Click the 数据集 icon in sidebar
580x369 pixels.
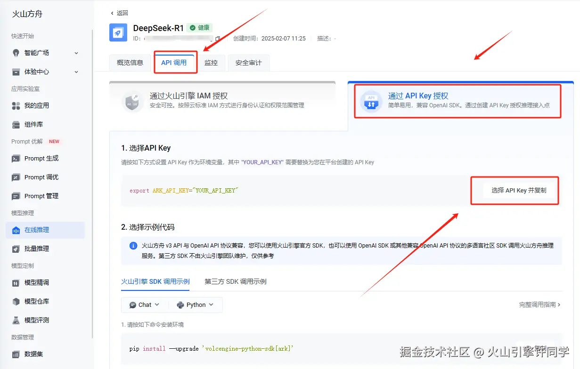tap(16, 354)
